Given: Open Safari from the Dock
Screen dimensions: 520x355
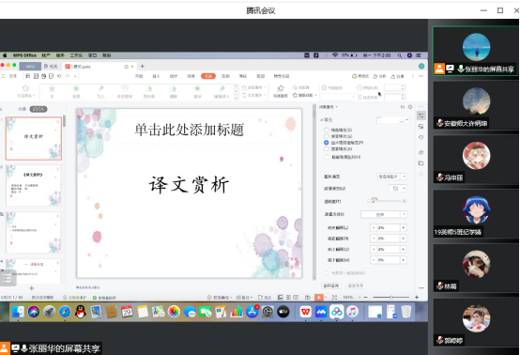Looking at the screenshot, I should pos(65,312).
